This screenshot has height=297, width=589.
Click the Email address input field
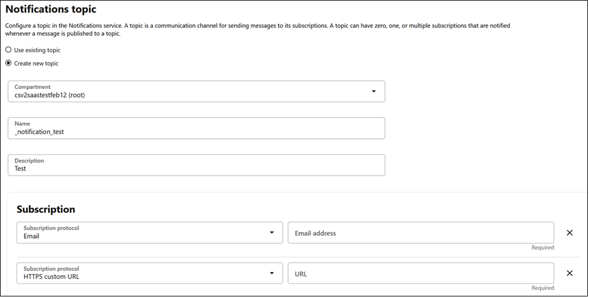pyautogui.click(x=420, y=233)
